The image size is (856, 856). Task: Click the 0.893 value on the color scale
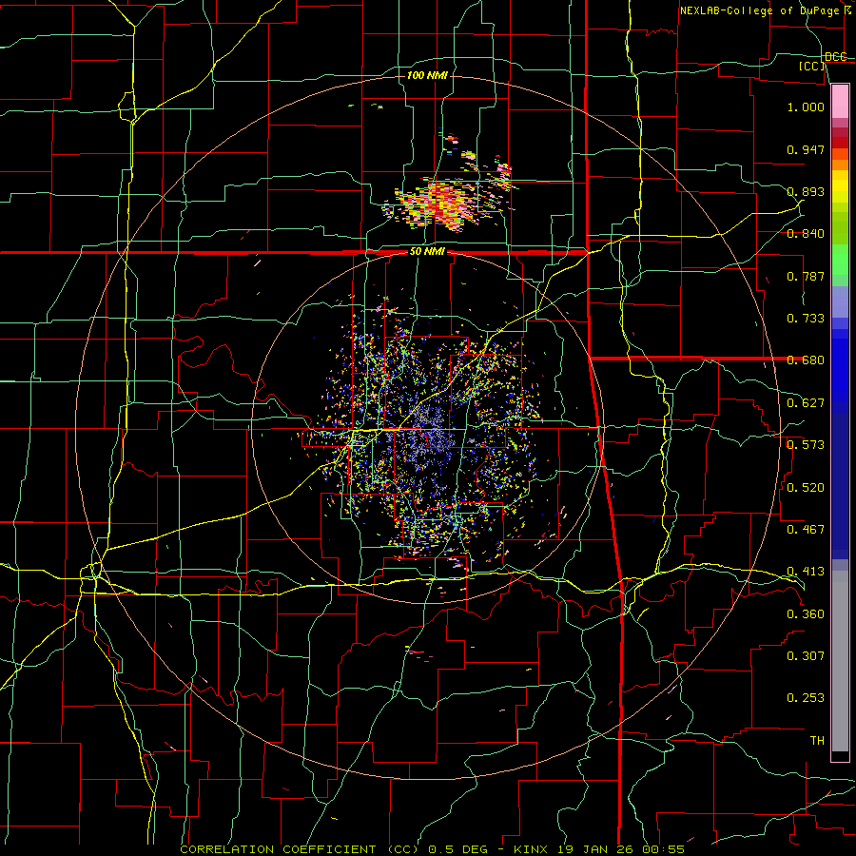(806, 191)
